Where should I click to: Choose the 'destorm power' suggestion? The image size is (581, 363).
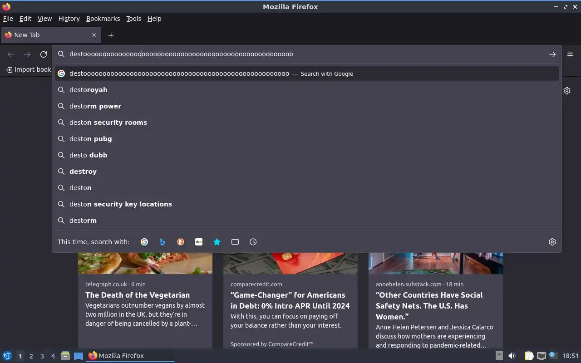point(307,106)
